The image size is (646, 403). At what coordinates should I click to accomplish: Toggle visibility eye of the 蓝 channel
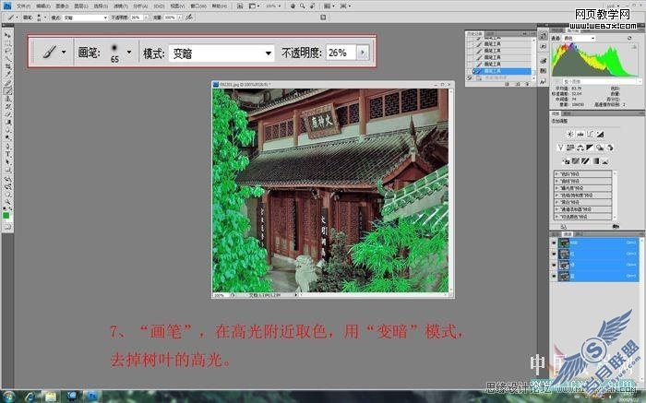click(554, 277)
